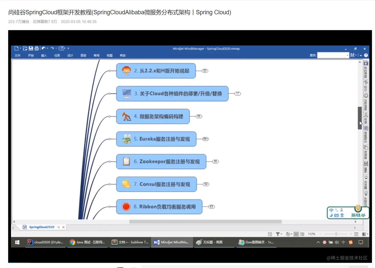Click the oil pump icon on topic 4
This screenshot has width=375, height=268.
point(126,116)
